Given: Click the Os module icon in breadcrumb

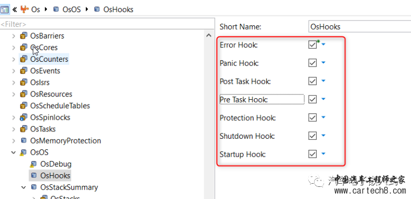Looking at the screenshot, I should point(24,10).
